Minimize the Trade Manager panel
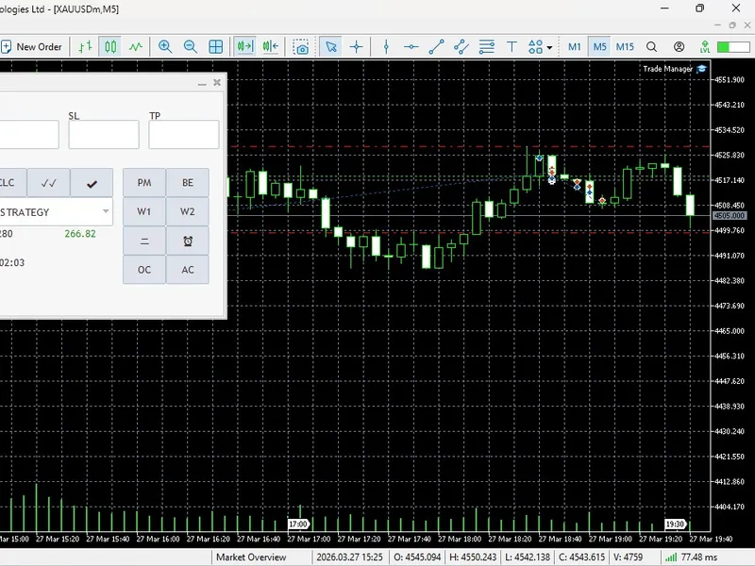The image size is (755, 566). (x=202, y=83)
